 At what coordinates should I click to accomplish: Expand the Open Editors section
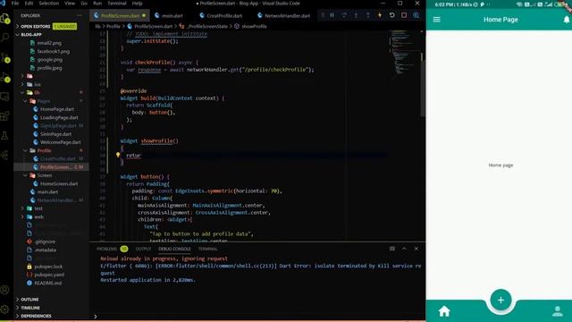pos(51,26)
